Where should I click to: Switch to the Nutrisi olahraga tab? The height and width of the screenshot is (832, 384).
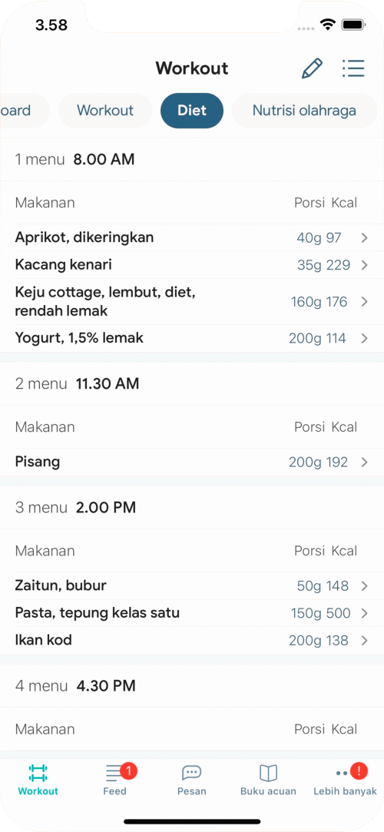click(304, 111)
